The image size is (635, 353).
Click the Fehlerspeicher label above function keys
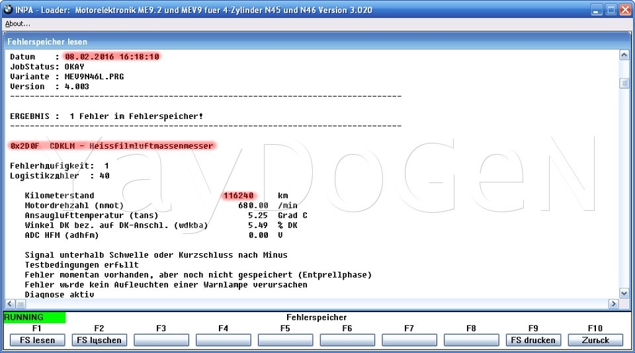pyautogui.click(x=317, y=317)
